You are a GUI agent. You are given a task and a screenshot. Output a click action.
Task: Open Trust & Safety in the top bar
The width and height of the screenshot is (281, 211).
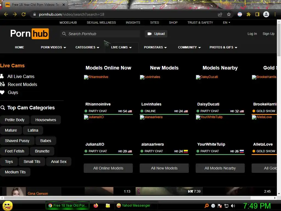pyautogui.click(x=200, y=23)
